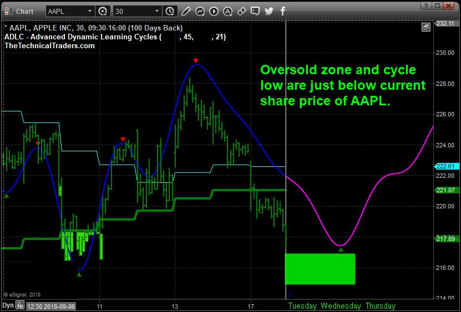Click the eSignal 2018 copyright text
The width and height of the screenshot is (461, 312).
22,295
